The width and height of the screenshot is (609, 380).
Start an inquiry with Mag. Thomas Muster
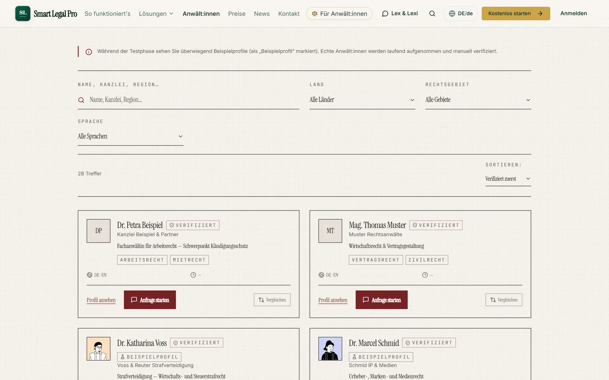(382, 300)
